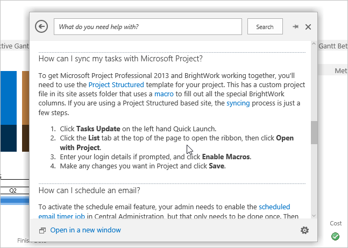Open the 'syncing' hyperlink
Image resolution: width=348 pixels, height=248 pixels.
[238, 103]
